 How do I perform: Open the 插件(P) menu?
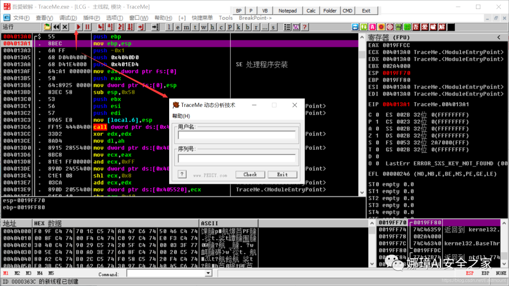pyautogui.click(x=91, y=18)
